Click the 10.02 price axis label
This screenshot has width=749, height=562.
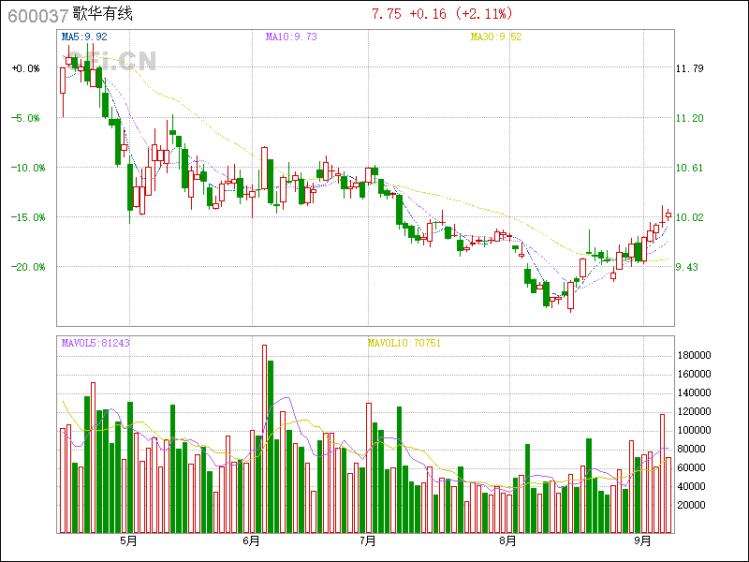point(690,217)
